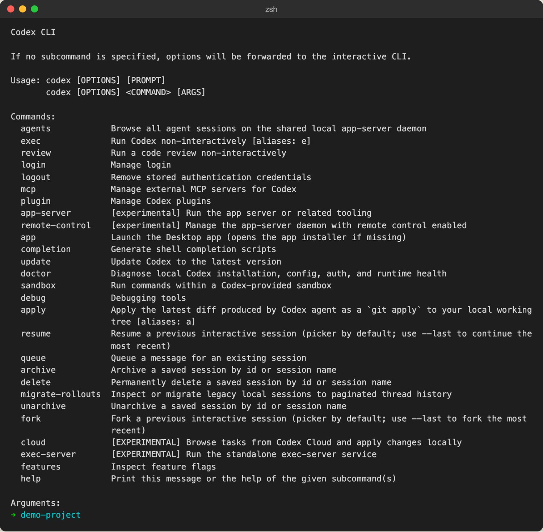Click the 'Usage:' label text

coord(25,80)
